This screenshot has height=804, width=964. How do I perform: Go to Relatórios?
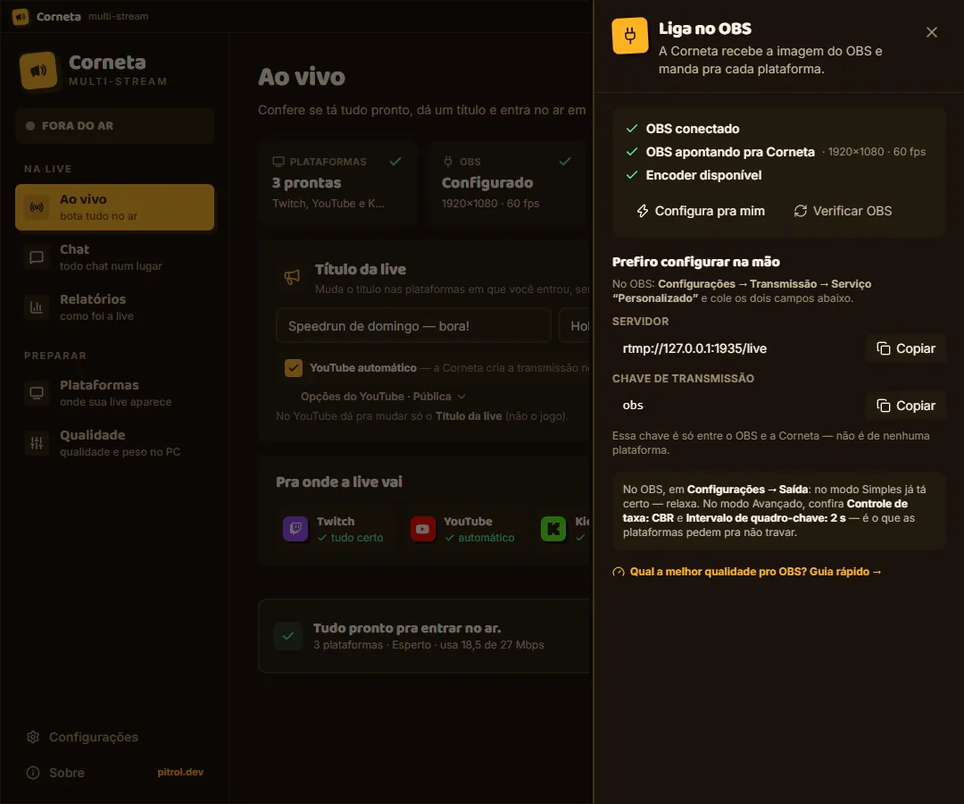pyautogui.click(x=115, y=307)
